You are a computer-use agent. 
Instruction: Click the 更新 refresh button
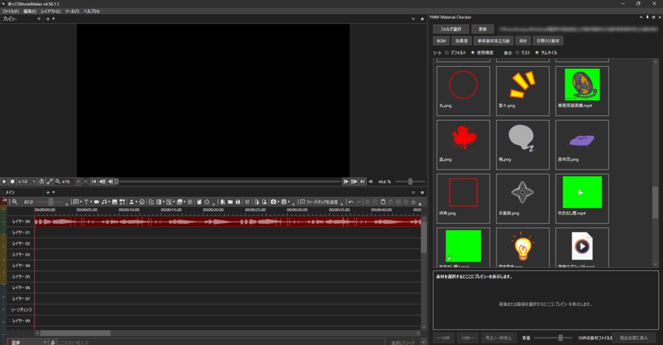pos(483,29)
